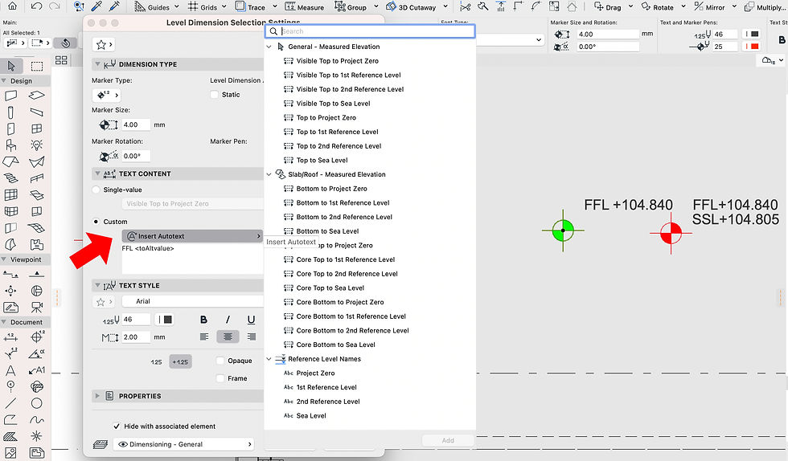The width and height of the screenshot is (788, 461).
Task: Select Visible Top to Project Zero
Action: [x=337, y=61]
